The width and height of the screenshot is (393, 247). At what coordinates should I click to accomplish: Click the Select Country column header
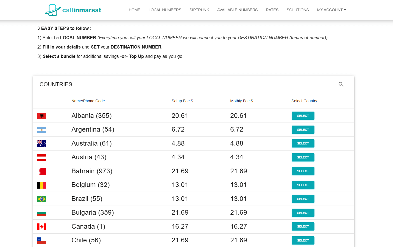(304, 101)
